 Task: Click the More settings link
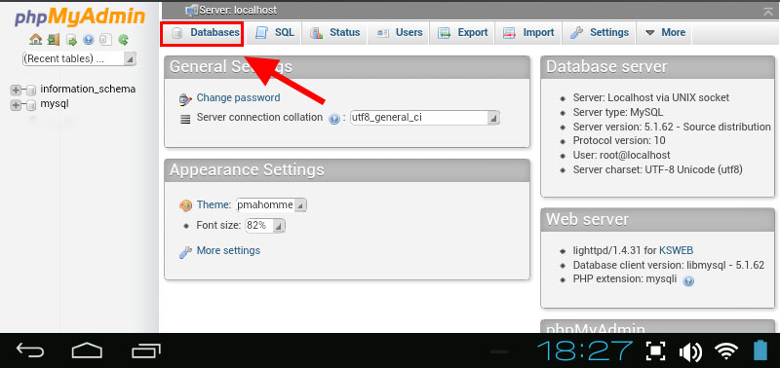[228, 250]
